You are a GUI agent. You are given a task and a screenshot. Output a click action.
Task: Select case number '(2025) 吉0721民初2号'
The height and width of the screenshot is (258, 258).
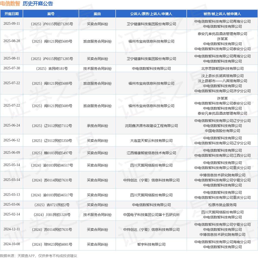(x=52, y=205)
